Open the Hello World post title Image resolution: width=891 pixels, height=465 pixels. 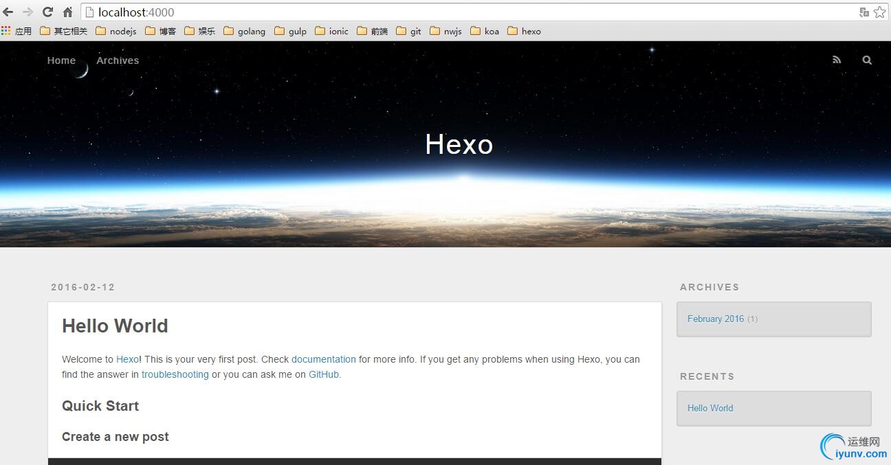(x=115, y=326)
